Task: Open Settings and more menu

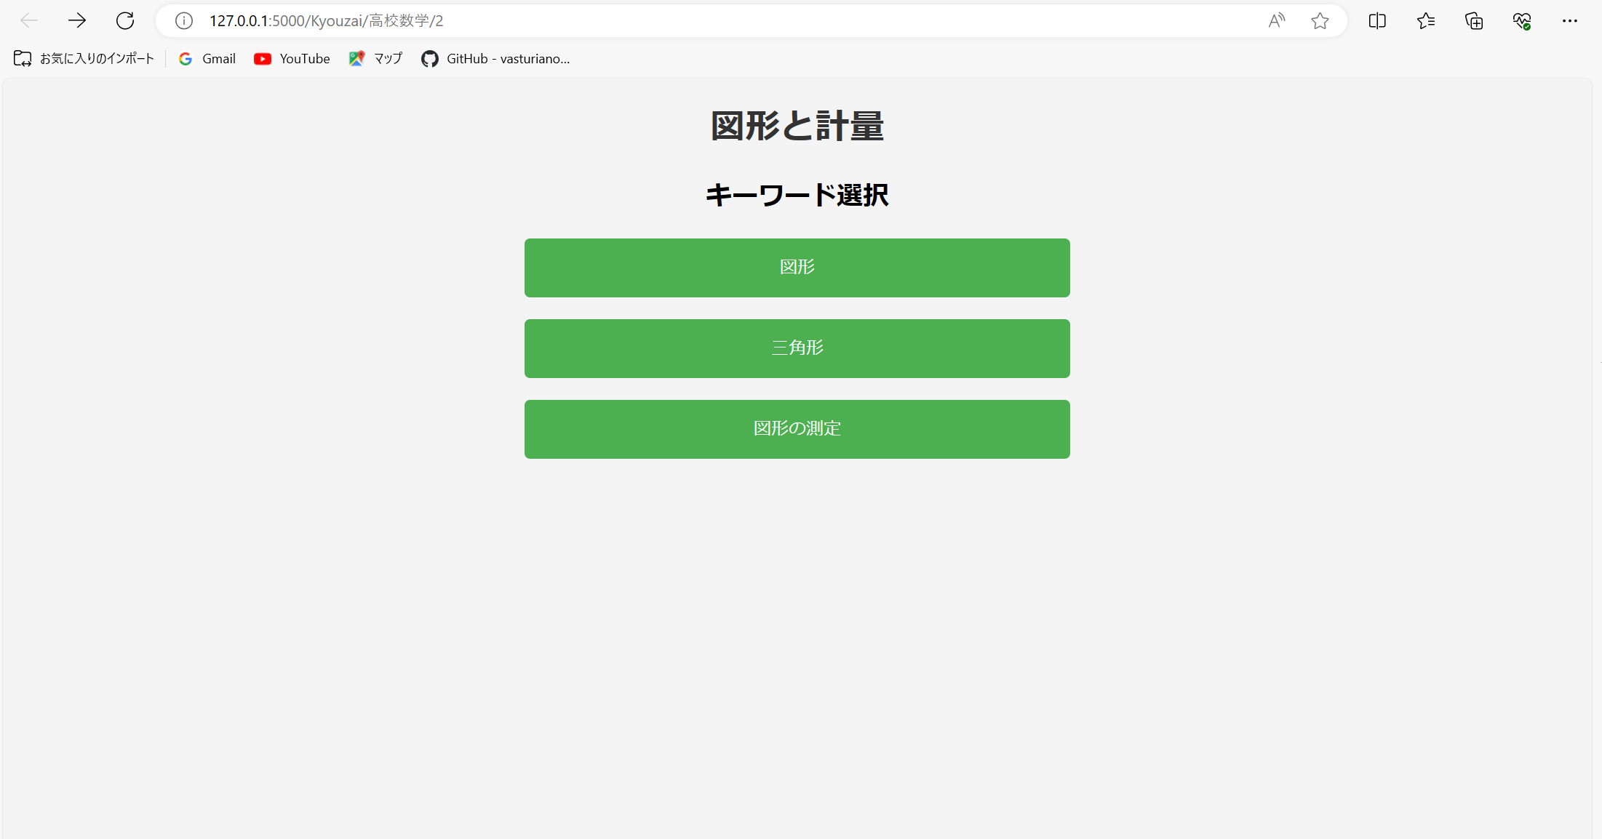Action: 1570,20
